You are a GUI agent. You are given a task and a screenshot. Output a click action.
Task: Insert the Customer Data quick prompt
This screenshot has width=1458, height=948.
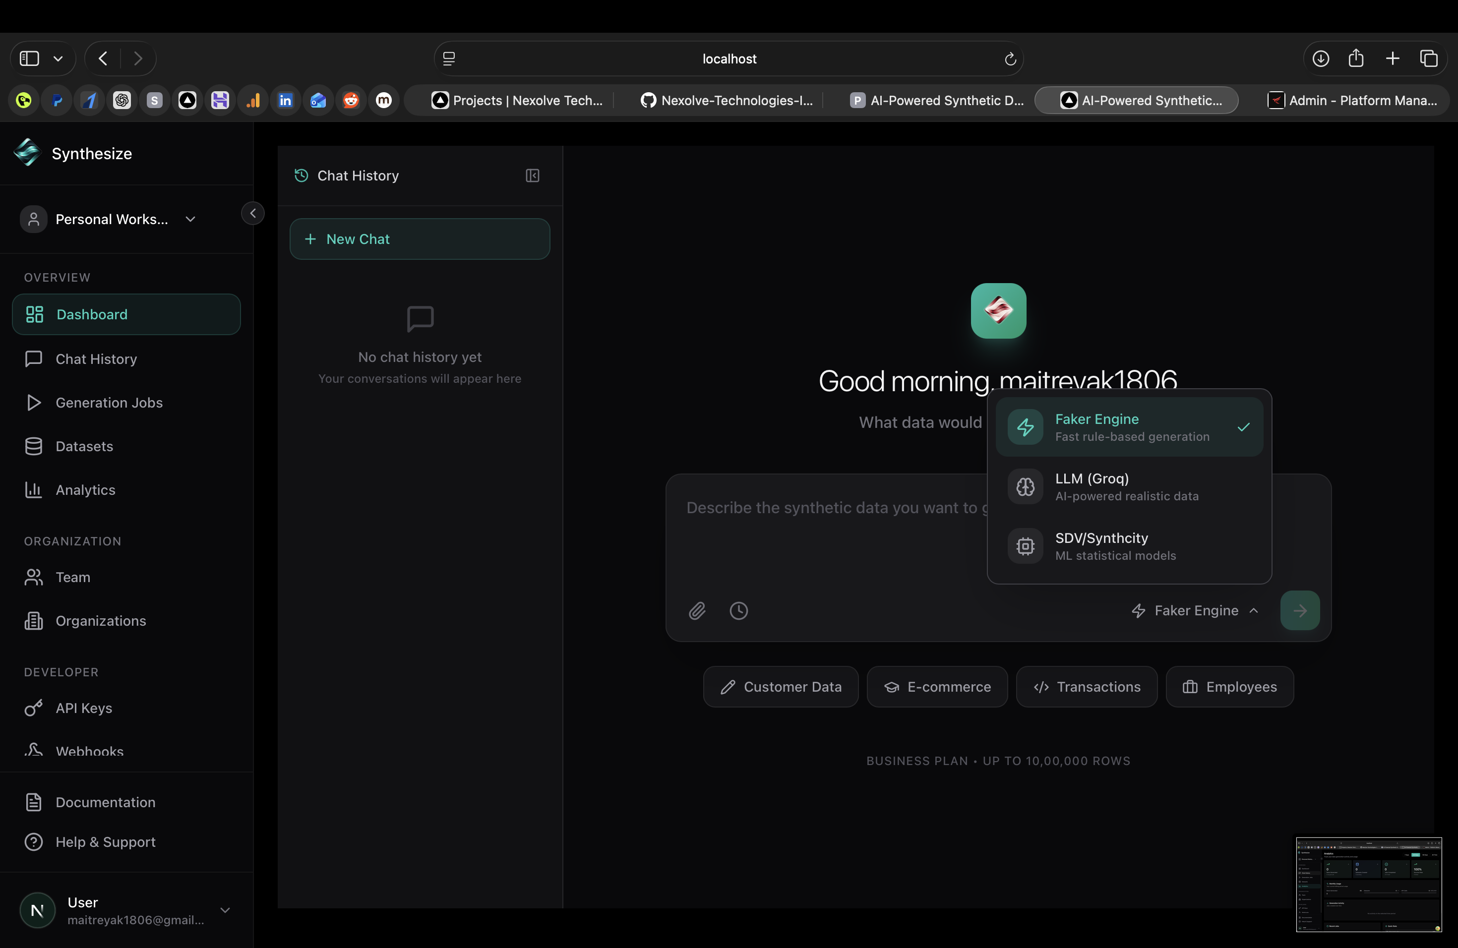[781, 687]
